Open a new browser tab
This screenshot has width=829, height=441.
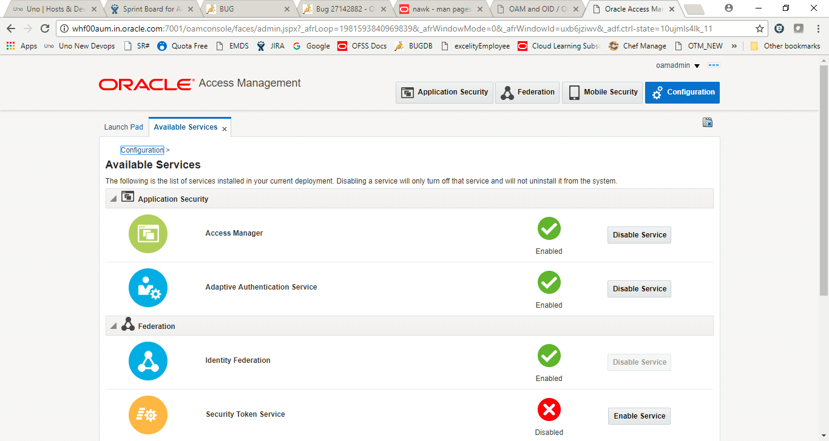(x=694, y=10)
